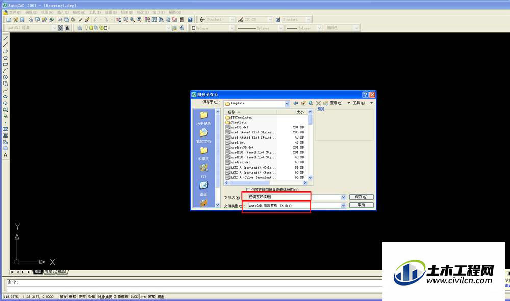Viewport: 510px width, 301px height.
Task: Select the Polygon tool in draw toolbar
Action: 5,58
